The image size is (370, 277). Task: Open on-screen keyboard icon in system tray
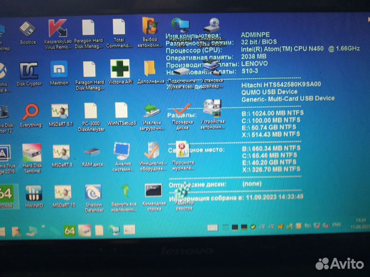click(213, 228)
